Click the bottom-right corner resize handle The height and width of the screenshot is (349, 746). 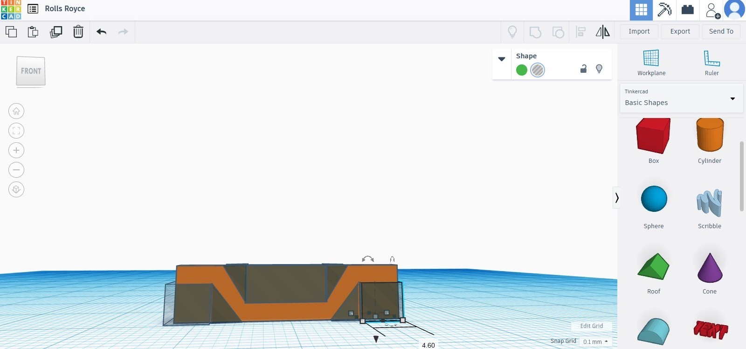click(403, 320)
